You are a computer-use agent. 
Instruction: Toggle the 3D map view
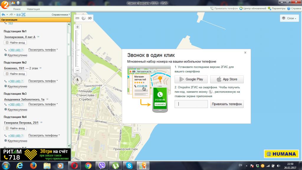click(90, 18)
